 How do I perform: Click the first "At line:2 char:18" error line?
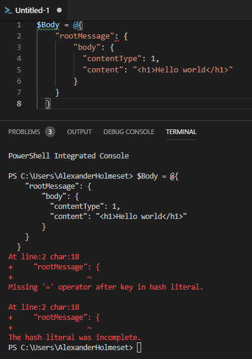[x=44, y=257]
